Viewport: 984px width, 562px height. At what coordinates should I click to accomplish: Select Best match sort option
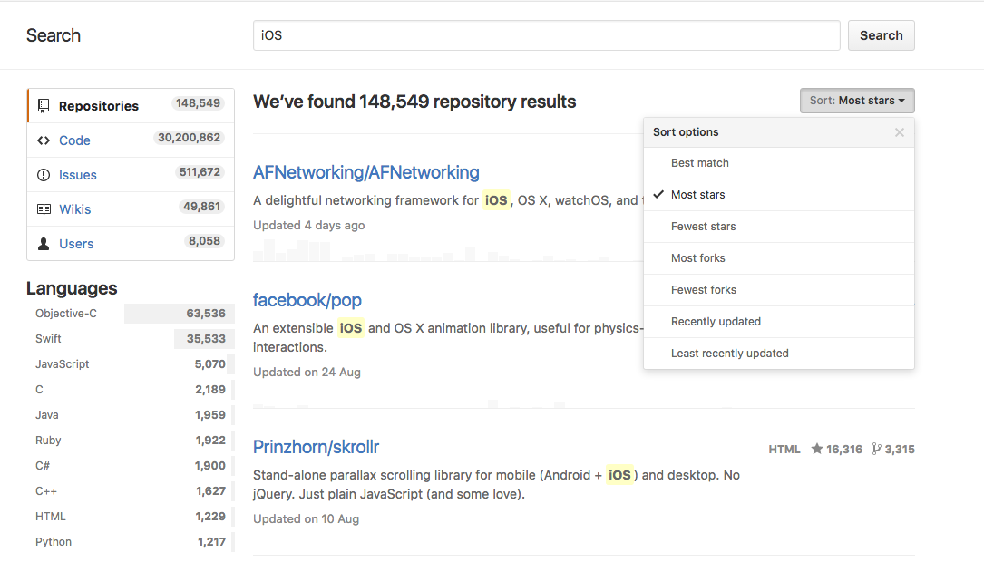pos(779,163)
